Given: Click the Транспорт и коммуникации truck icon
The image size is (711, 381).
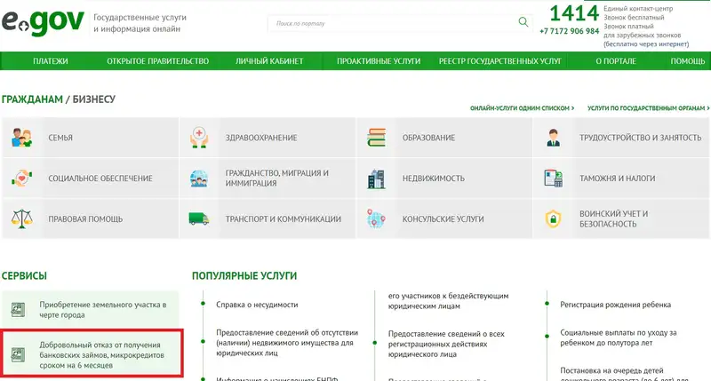Looking at the screenshot, I should [x=198, y=218].
